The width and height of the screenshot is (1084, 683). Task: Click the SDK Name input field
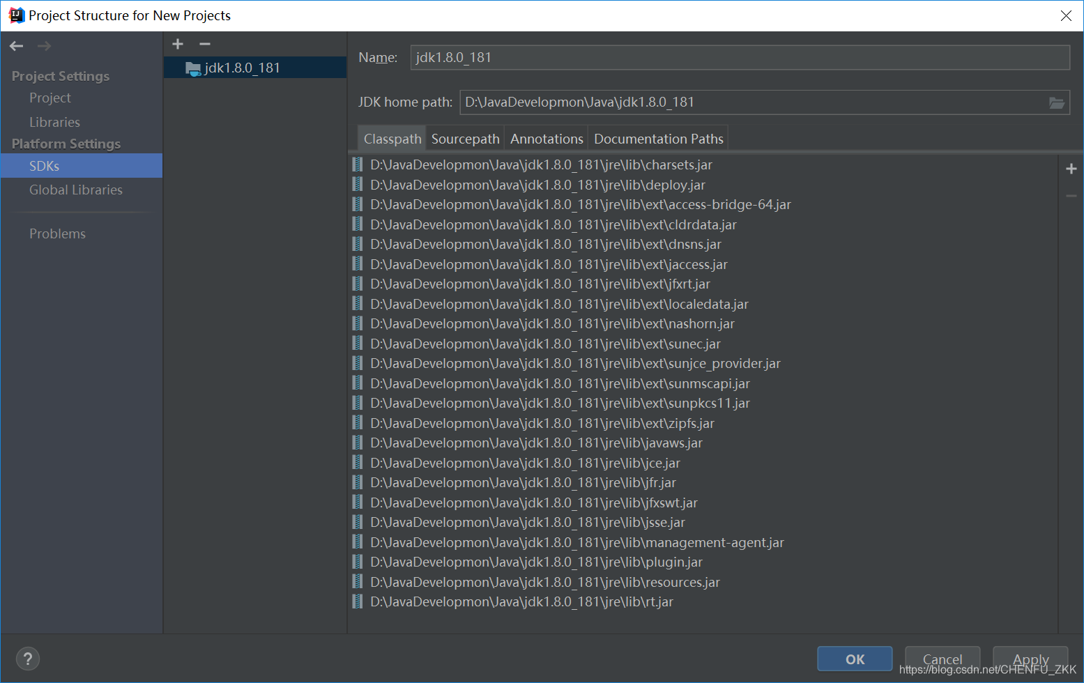coord(740,58)
